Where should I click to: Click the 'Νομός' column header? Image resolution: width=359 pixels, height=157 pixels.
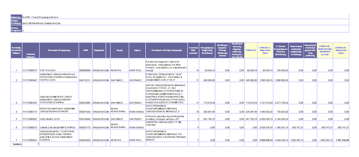[x=120, y=50]
